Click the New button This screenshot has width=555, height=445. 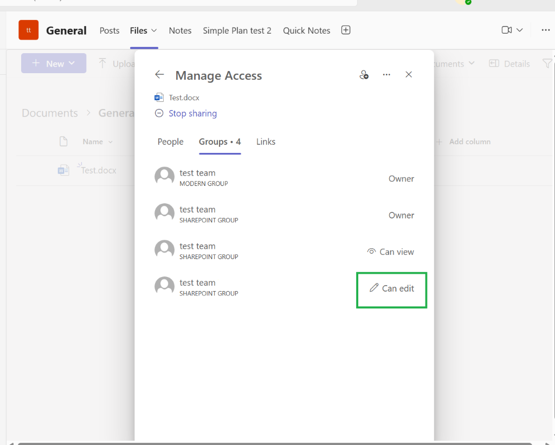(x=54, y=63)
